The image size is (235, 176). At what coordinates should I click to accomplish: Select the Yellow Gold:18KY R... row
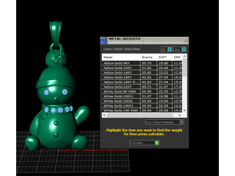pos(142,82)
